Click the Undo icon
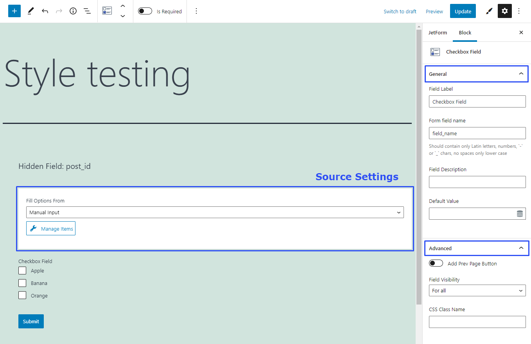 45,11
